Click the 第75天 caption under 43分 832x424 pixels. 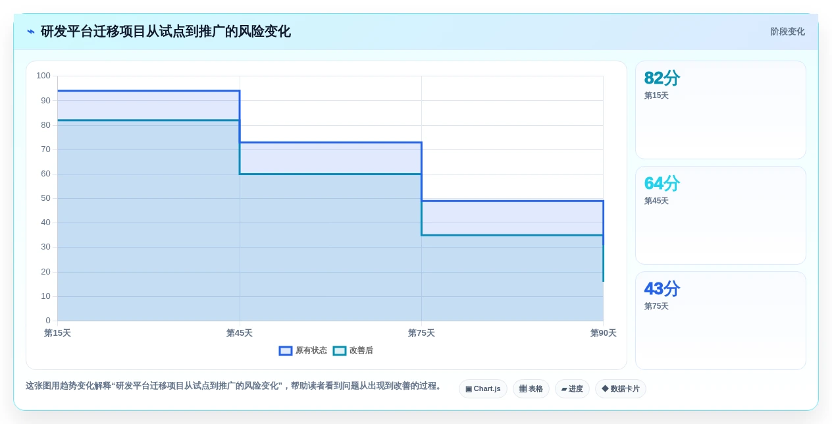click(x=656, y=306)
